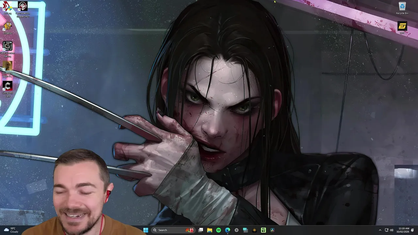Select the Conquest Dark desktop icon
418x235 pixels.
pos(7,89)
